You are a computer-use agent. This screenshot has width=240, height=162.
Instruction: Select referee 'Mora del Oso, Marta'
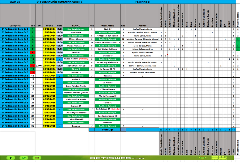pos(142,46)
